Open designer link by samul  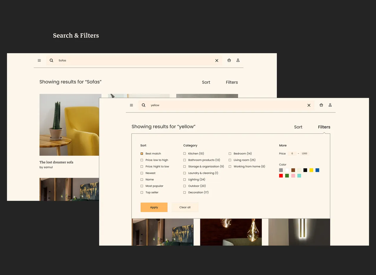pos(46,167)
